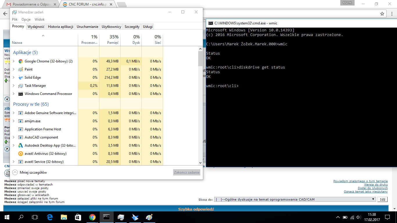Image resolution: width=397 pixels, height=223 pixels.
Task: Switch to Command Prompt taskbar icon
Action: click(107, 217)
